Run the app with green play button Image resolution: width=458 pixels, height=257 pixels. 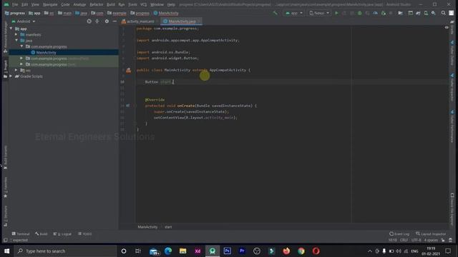336,13
